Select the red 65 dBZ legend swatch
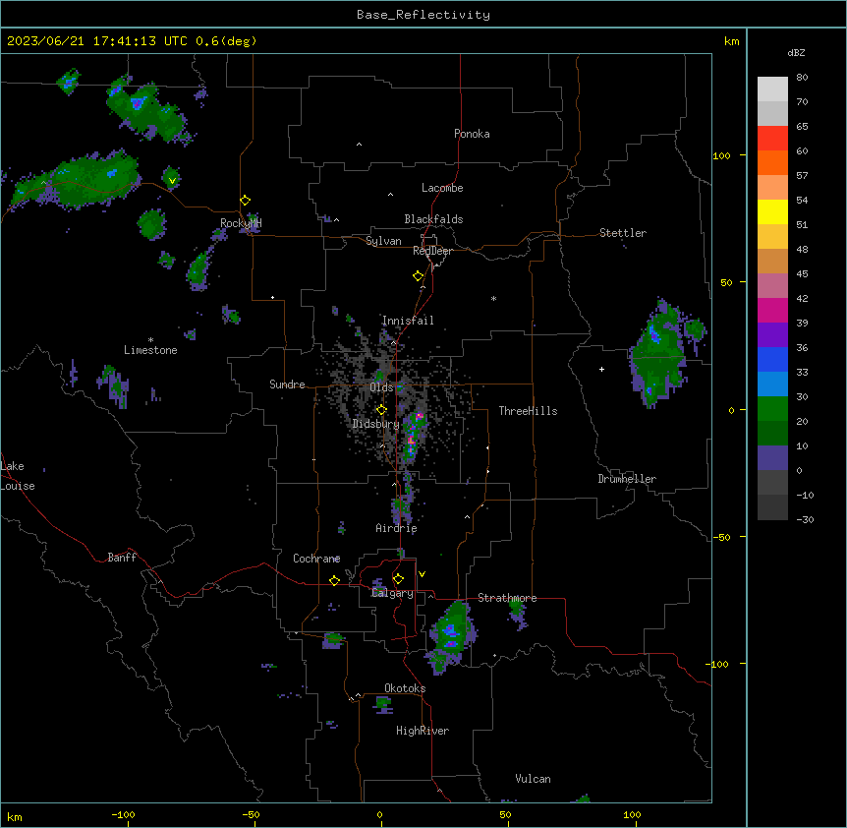The height and width of the screenshot is (828, 847). [772, 138]
